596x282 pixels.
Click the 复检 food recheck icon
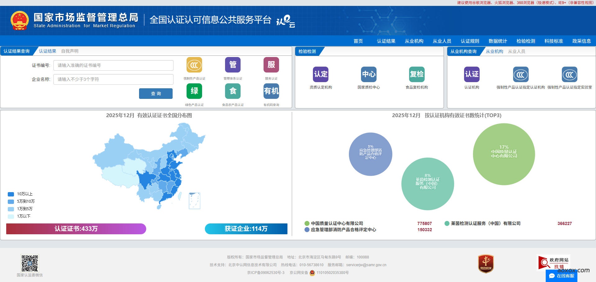coord(416,74)
